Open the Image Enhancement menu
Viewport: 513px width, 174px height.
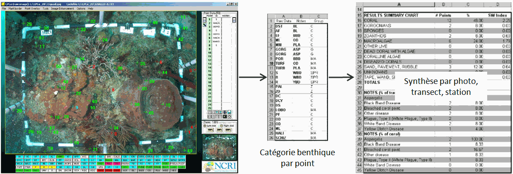[x=63, y=8]
